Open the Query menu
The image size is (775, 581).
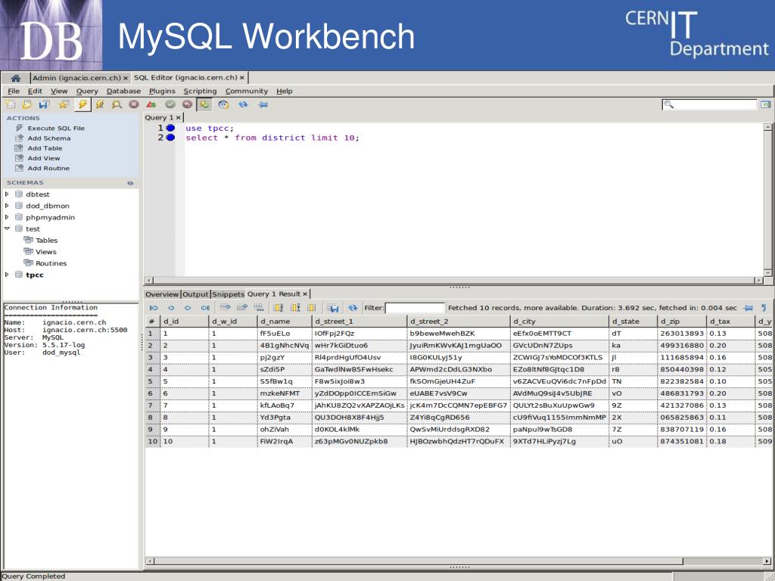[x=87, y=91]
